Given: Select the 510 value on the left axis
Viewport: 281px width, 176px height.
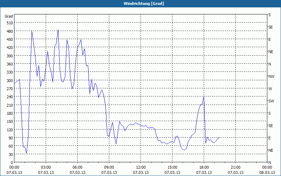Looking at the screenshot, I should [10, 23].
